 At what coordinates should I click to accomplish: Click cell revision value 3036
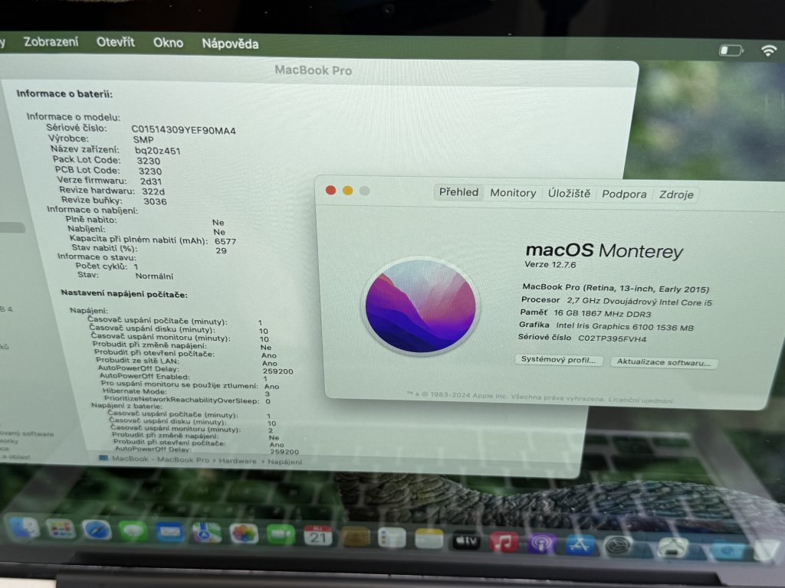pyautogui.click(x=155, y=201)
